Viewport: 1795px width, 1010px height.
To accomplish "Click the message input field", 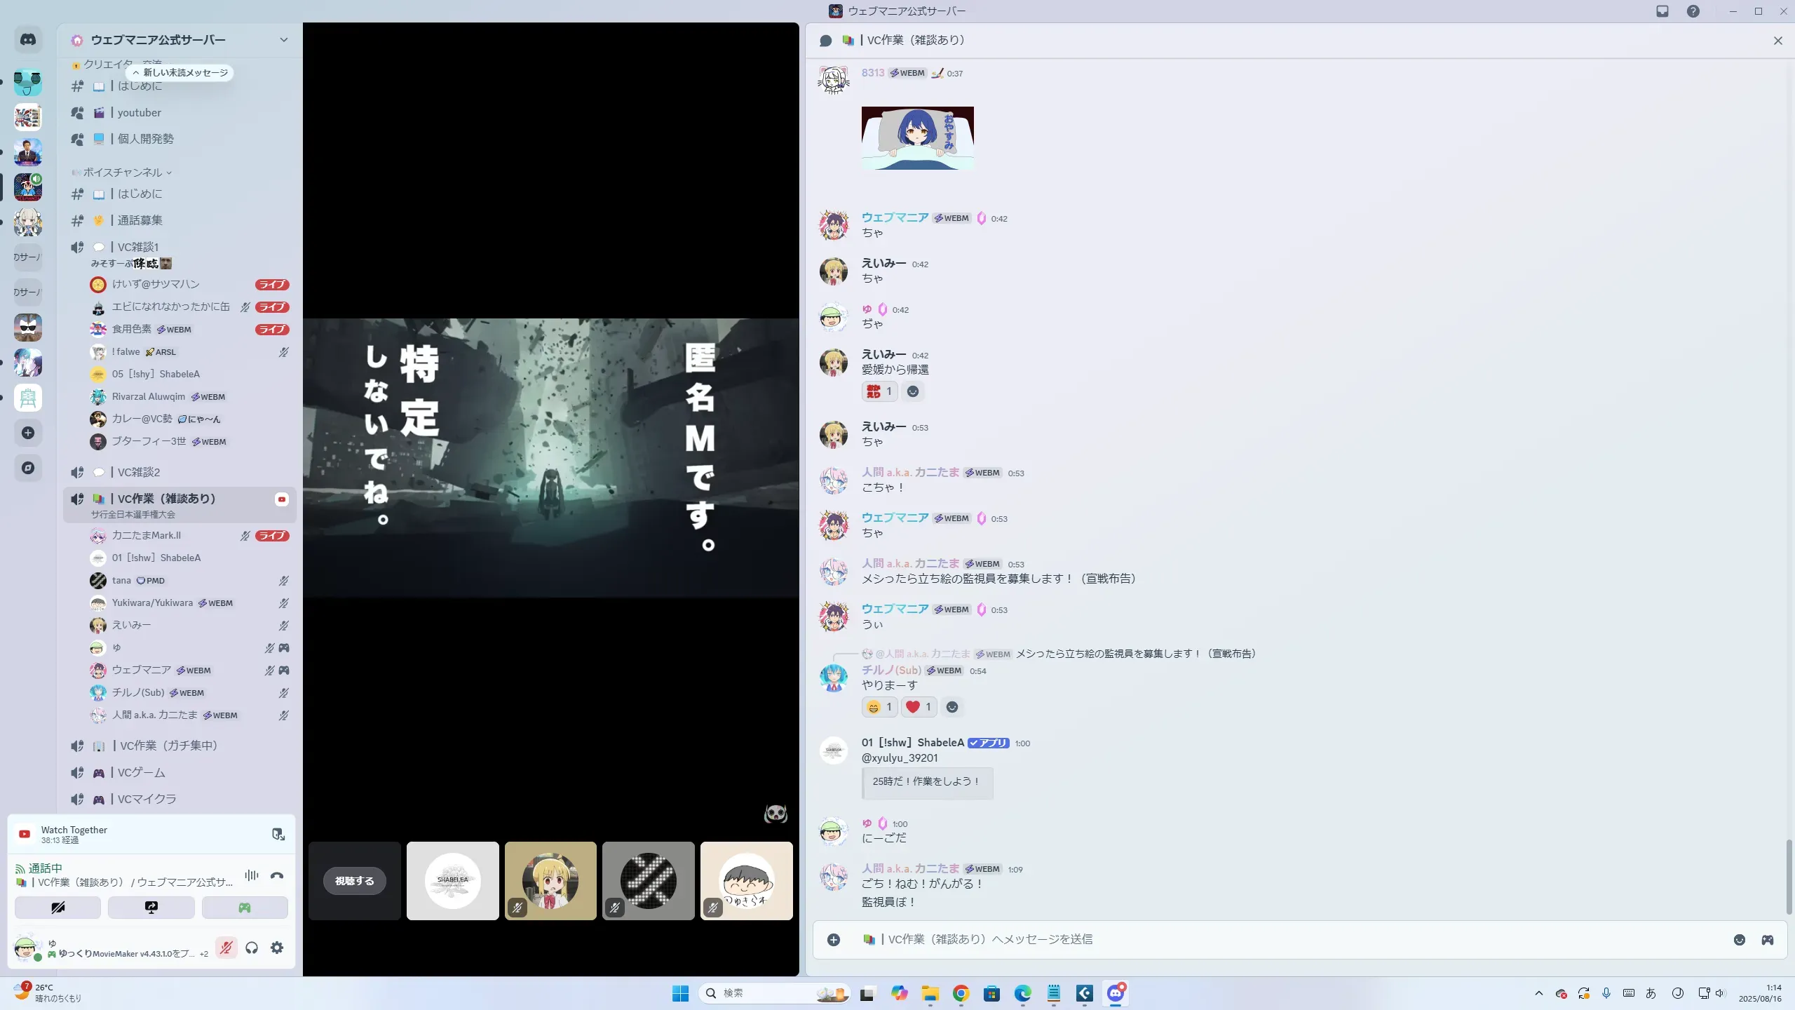I will 1262,940.
